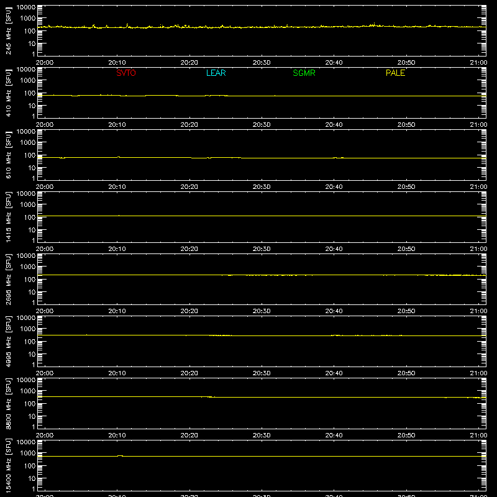Select the 1415 MHz [SFU] axis title
497x497 pixels.
(x=9, y=217)
